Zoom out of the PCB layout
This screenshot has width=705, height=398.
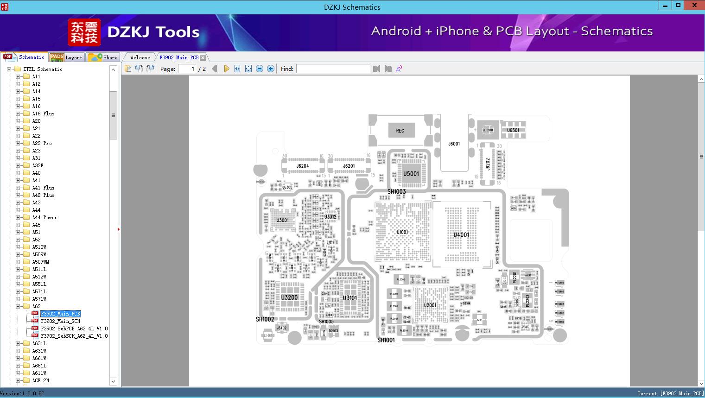click(260, 69)
